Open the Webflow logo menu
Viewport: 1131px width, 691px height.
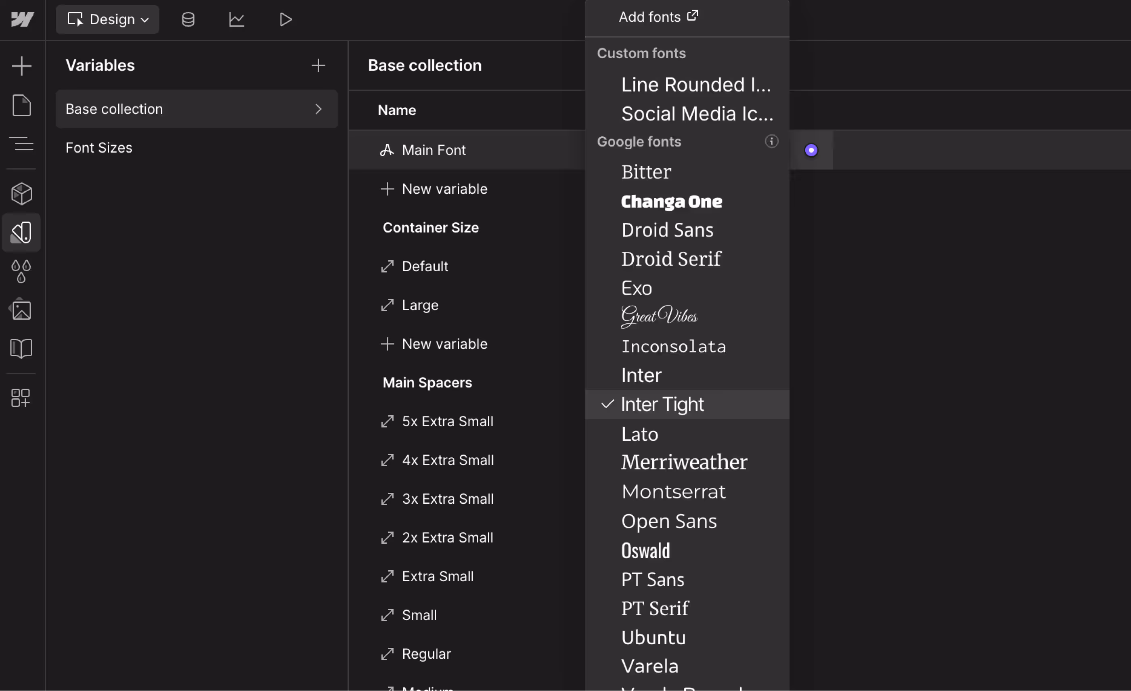(x=22, y=19)
